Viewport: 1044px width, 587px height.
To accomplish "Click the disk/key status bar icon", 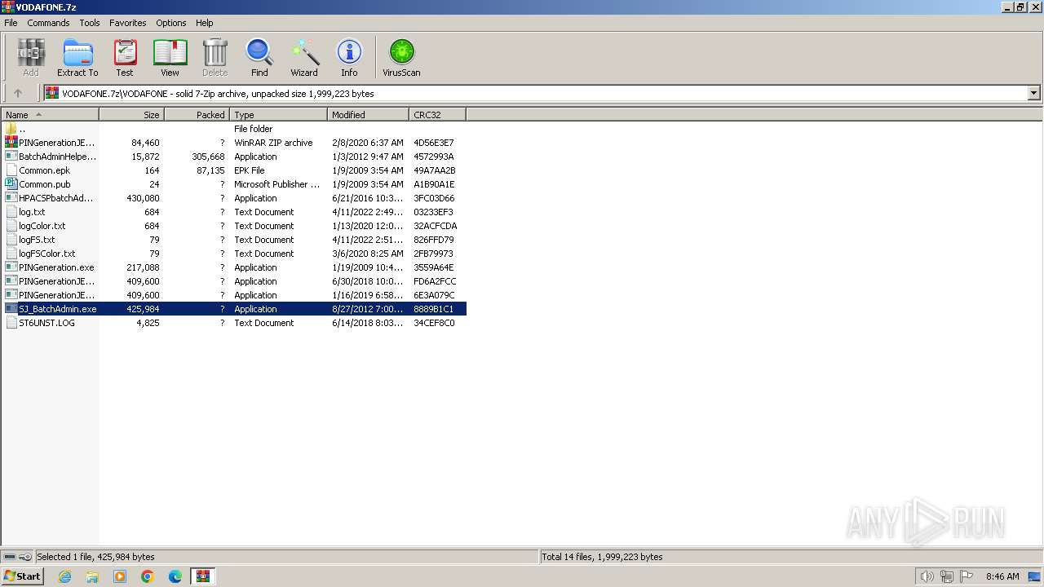I will point(17,557).
